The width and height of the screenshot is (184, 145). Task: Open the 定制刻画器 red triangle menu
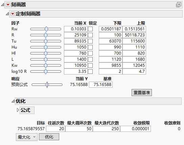click(13, 14)
